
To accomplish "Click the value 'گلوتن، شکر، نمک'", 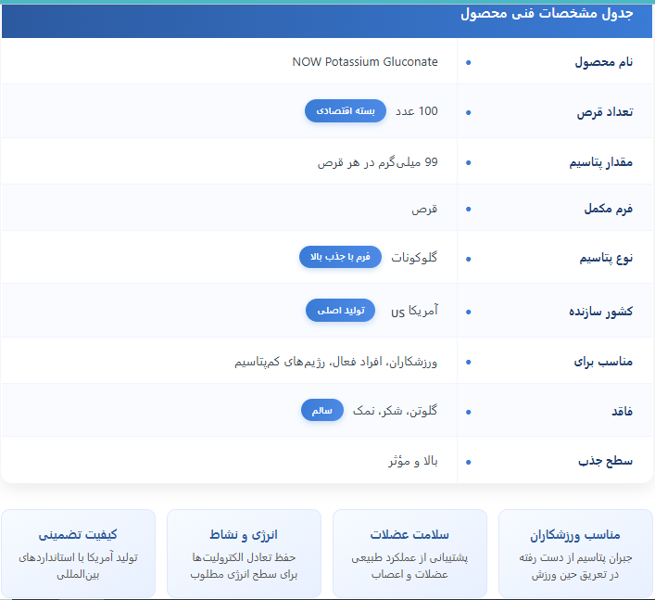I will coord(395,411).
